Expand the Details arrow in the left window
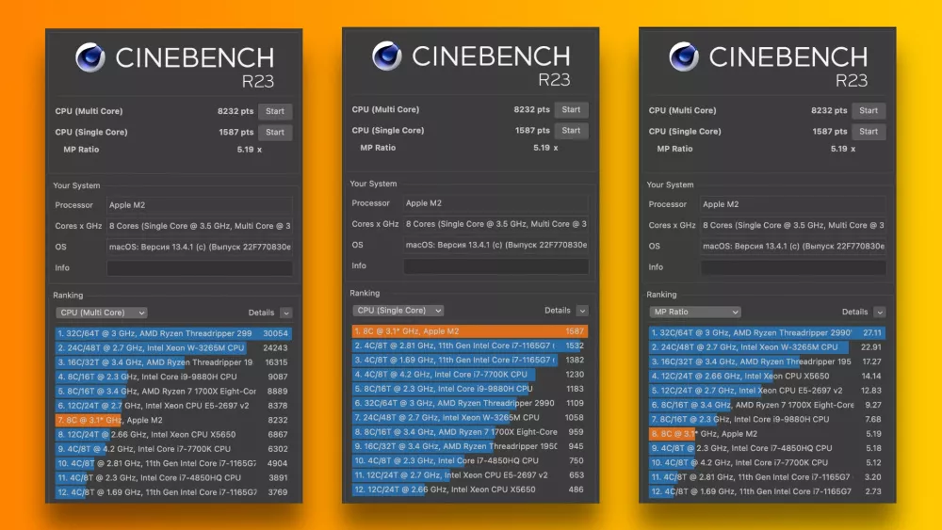942x530 pixels. pyautogui.click(x=286, y=313)
